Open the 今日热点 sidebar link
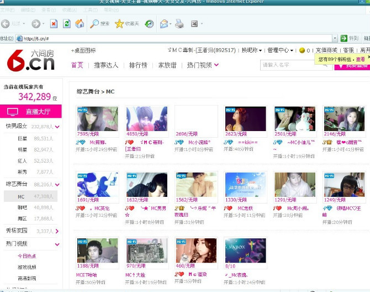 click(x=27, y=256)
